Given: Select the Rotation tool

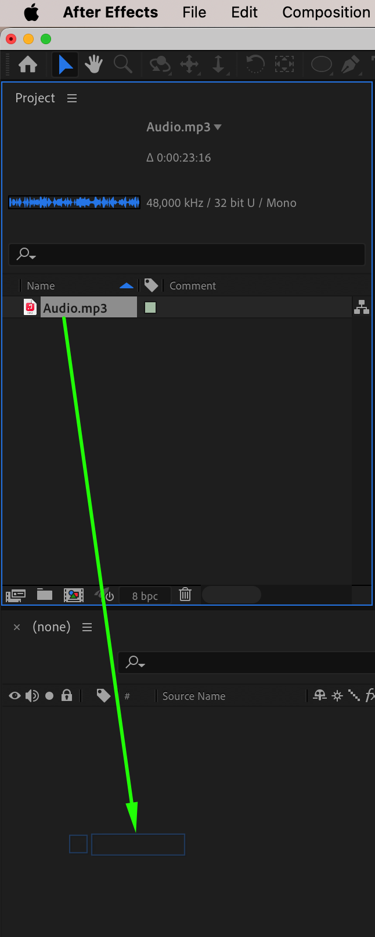Looking at the screenshot, I should pos(255,64).
